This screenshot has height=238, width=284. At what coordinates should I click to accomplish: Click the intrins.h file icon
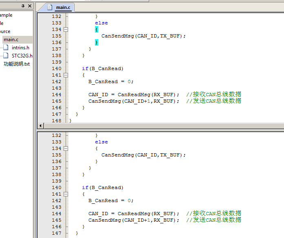6,47
